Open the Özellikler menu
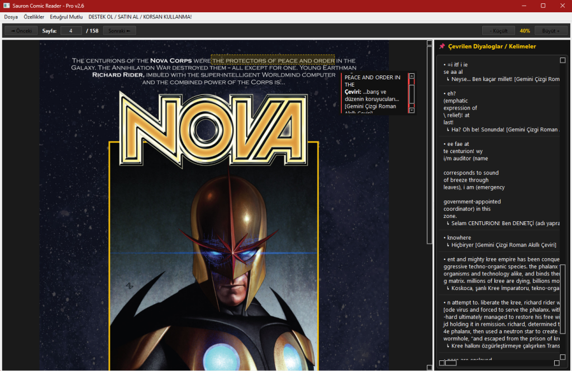572x371 pixels. pyautogui.click(x=34, y=17)
